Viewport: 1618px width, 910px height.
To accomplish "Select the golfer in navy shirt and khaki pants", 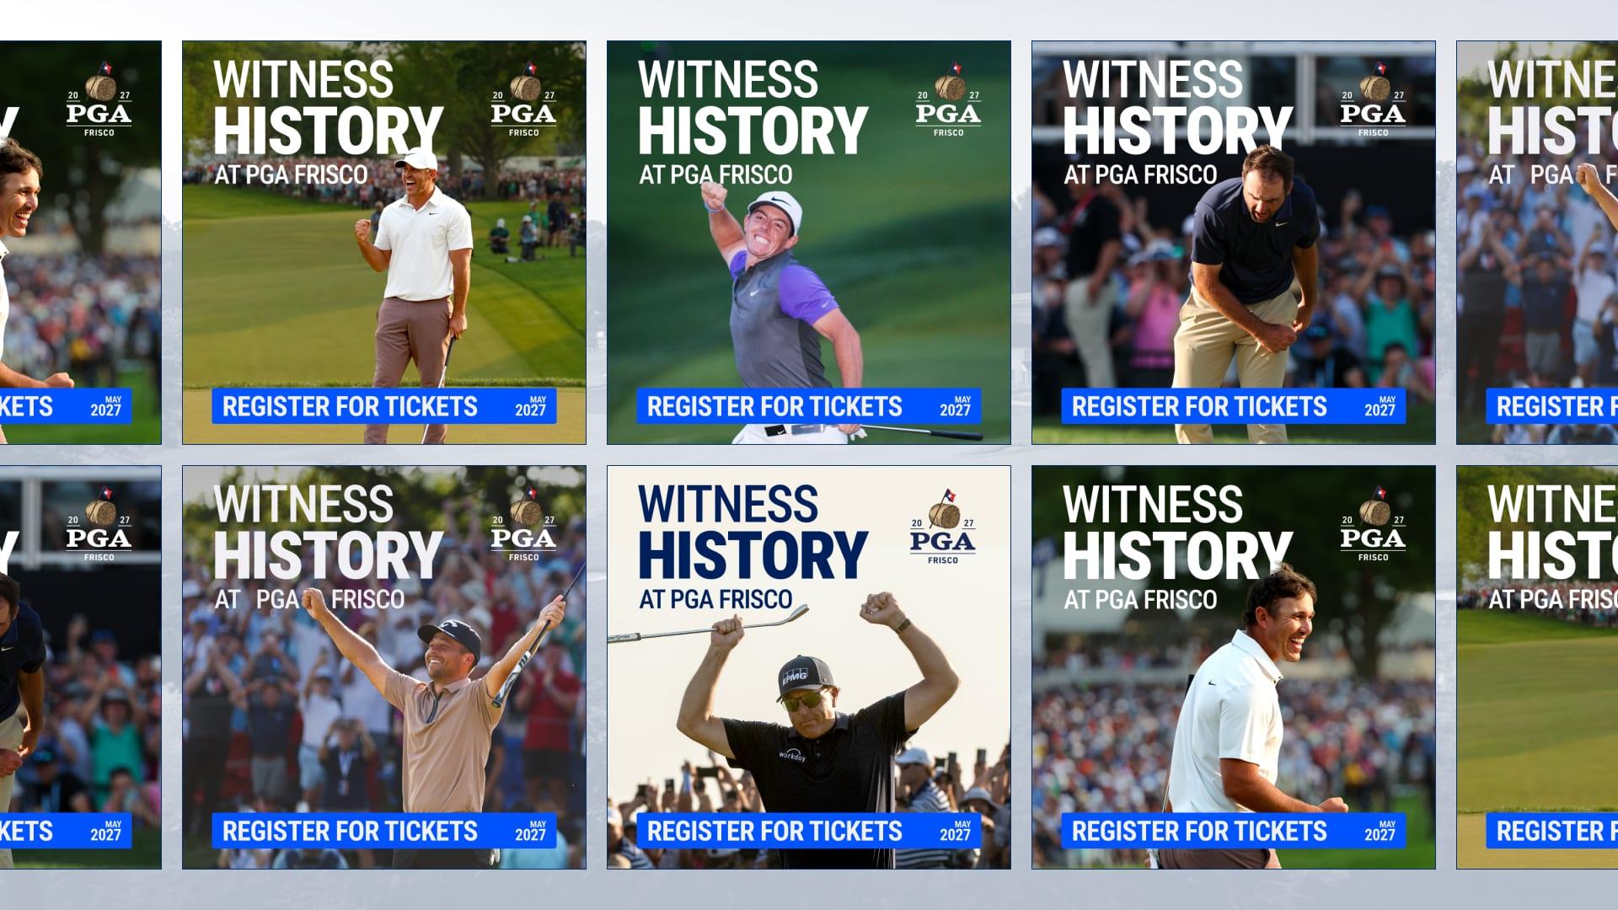I will pos(1247,295).
